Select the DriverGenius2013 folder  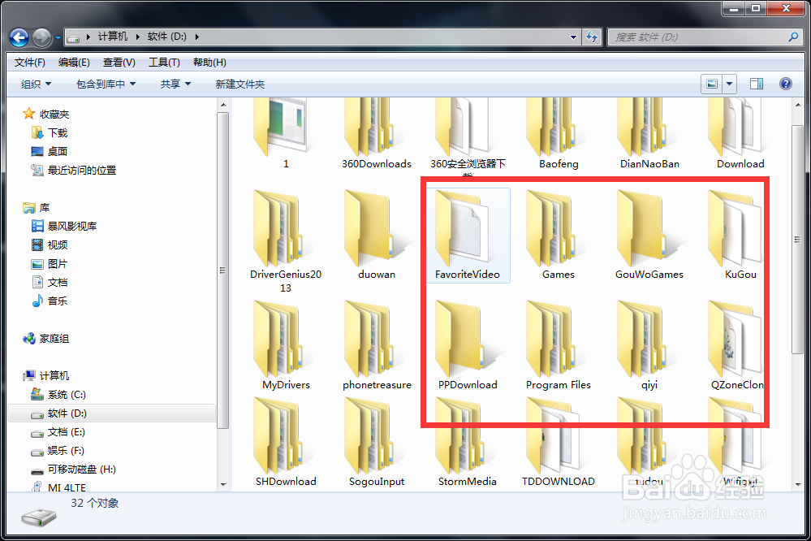(x=286, y=241)
